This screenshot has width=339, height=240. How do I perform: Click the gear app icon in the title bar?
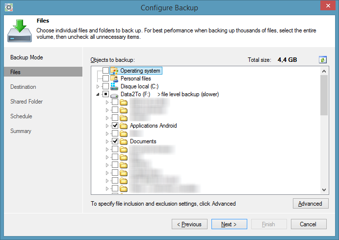[x=9, y=7]
